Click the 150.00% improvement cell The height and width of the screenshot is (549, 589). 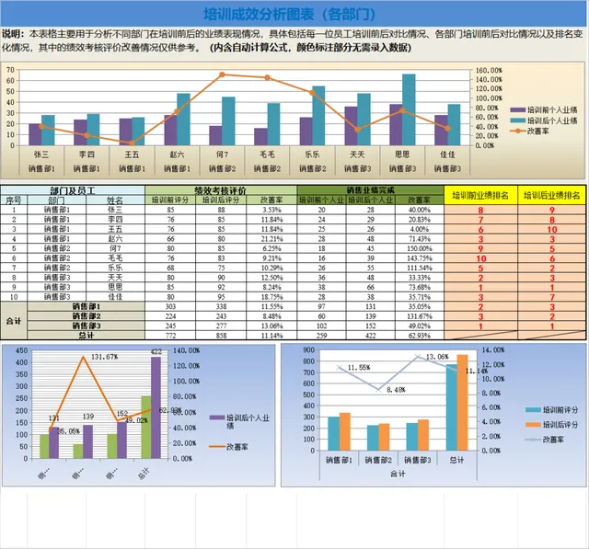(420, 248)
